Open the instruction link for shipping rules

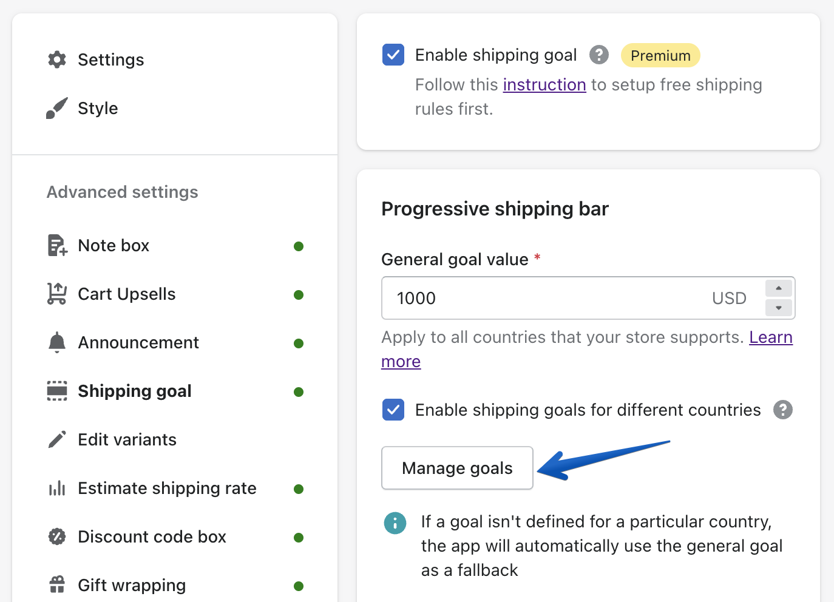[x=544, y=85]
